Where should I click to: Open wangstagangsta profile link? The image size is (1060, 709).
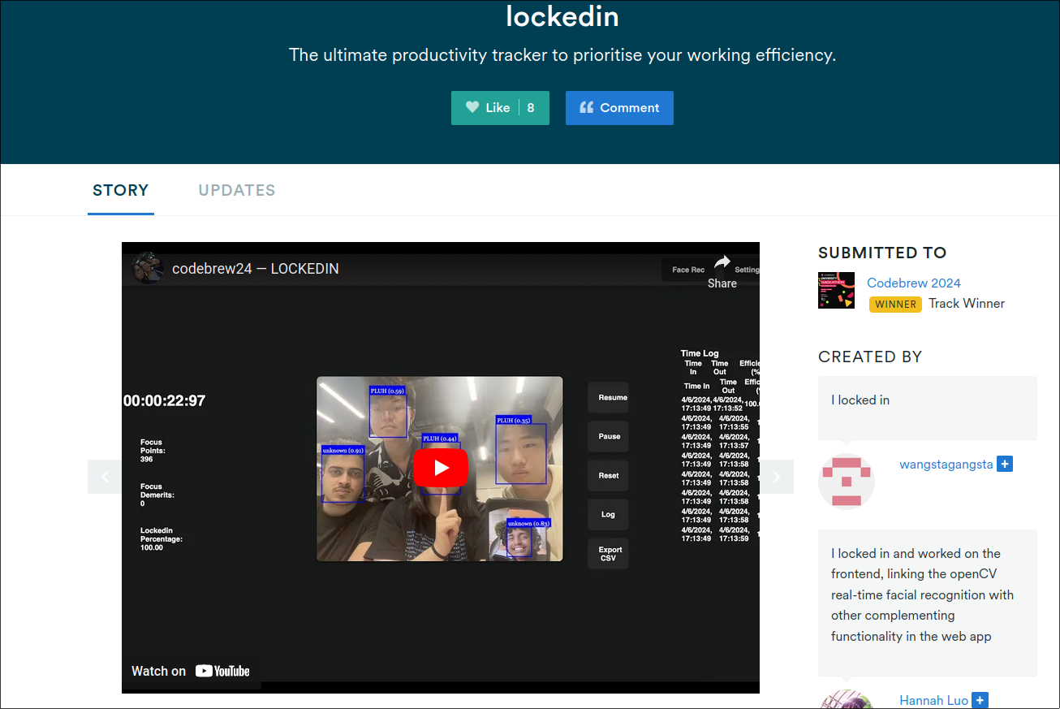pos(946,465)
